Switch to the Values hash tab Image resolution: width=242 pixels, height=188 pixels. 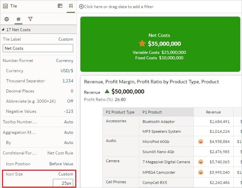point(18,19)
